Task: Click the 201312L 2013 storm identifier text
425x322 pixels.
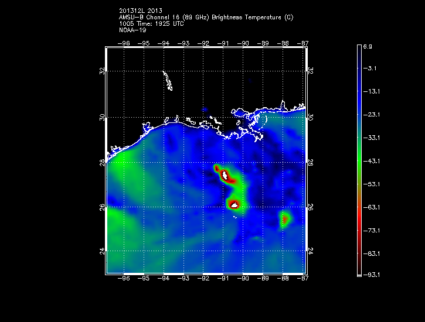Action: coord(140,11)
